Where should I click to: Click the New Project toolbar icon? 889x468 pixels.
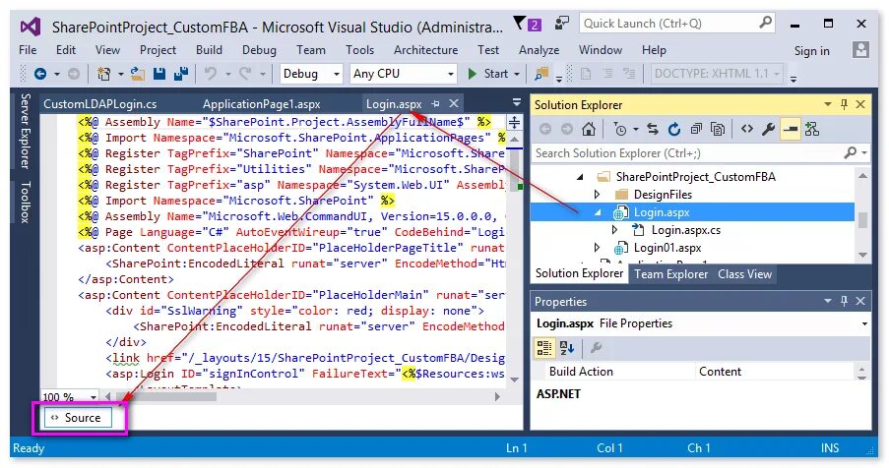click(x=103, y=74)
